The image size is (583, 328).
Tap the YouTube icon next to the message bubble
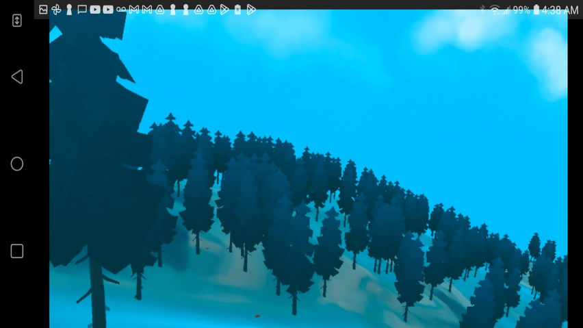click(x=95, y=10)
